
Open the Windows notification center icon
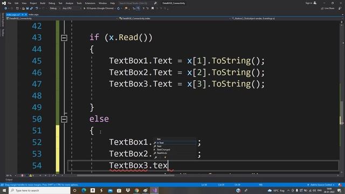pyautogui.click(x=340, y=190)
